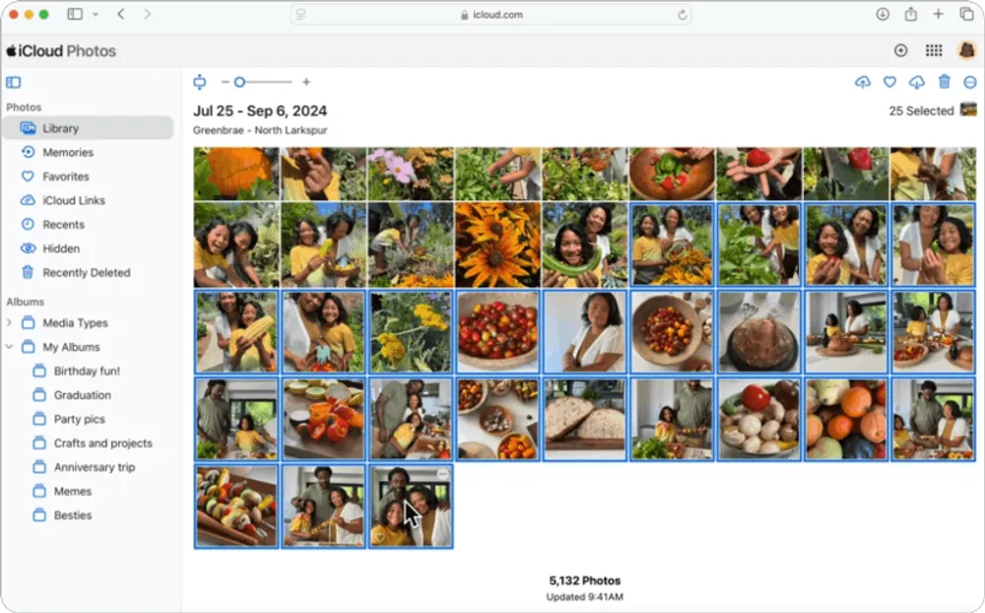Delete selected photos with trash icon
The height and width of the screenshot is (613, 985).
click(945, 83)
